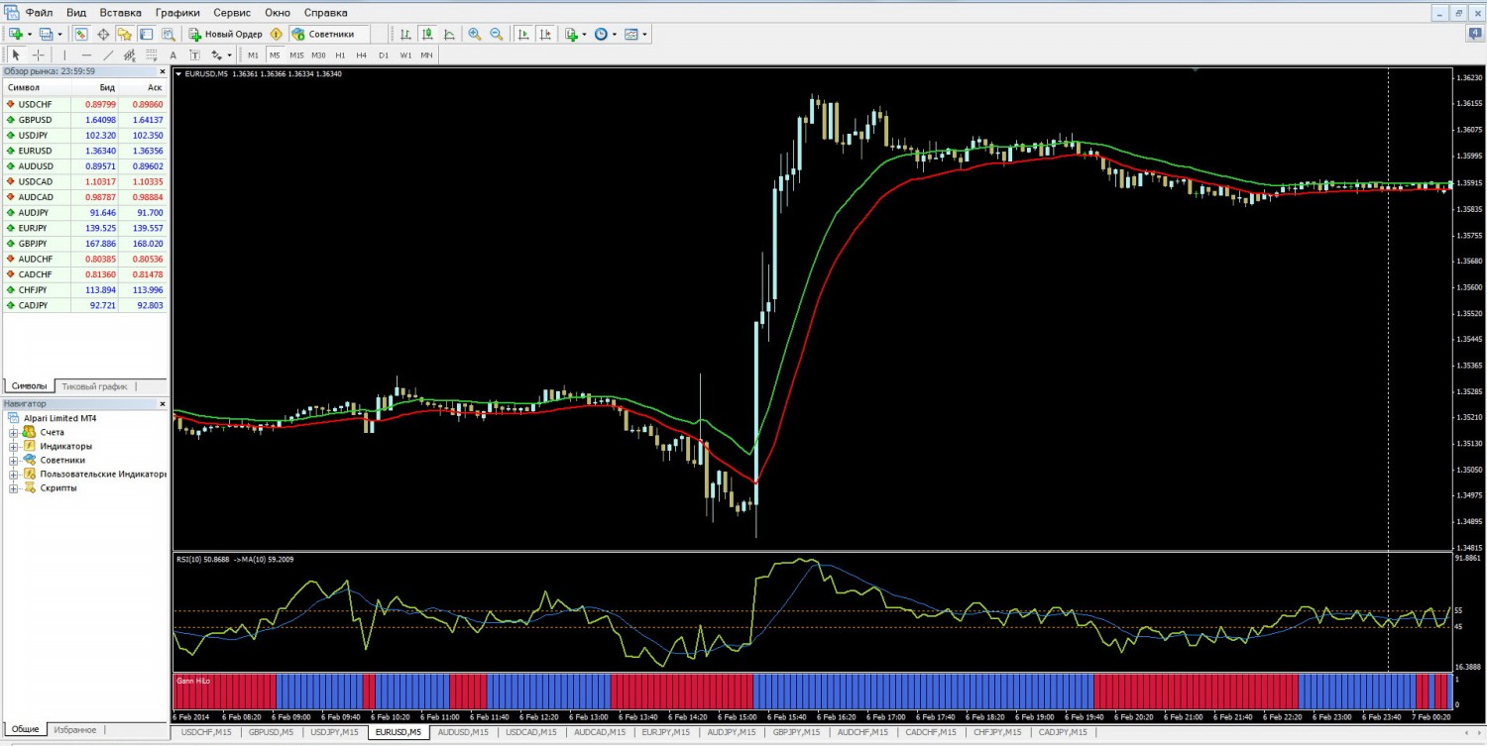Switch to the USDJPY,M5 chart tab
Viewport: 1487px width, 746px height.
(x=334, y=732)
